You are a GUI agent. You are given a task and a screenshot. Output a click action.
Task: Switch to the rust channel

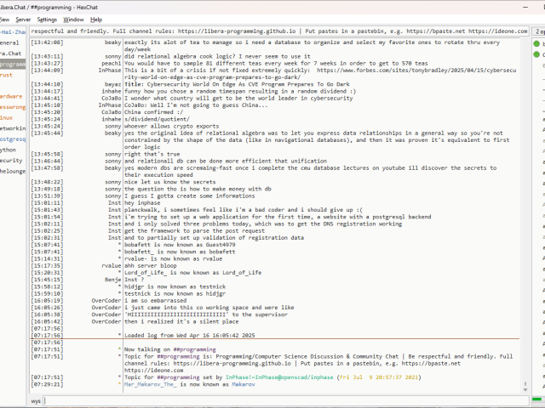tap(7, 75)
